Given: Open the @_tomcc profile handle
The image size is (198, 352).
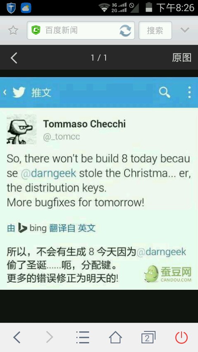Looking at the screenshot, I should [61, 137].
